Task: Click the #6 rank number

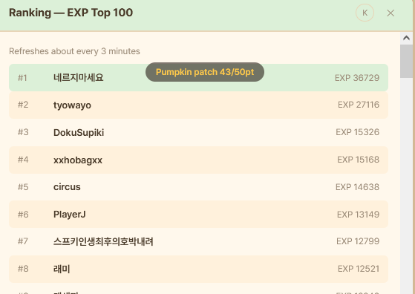Action: tap(23, 215)
